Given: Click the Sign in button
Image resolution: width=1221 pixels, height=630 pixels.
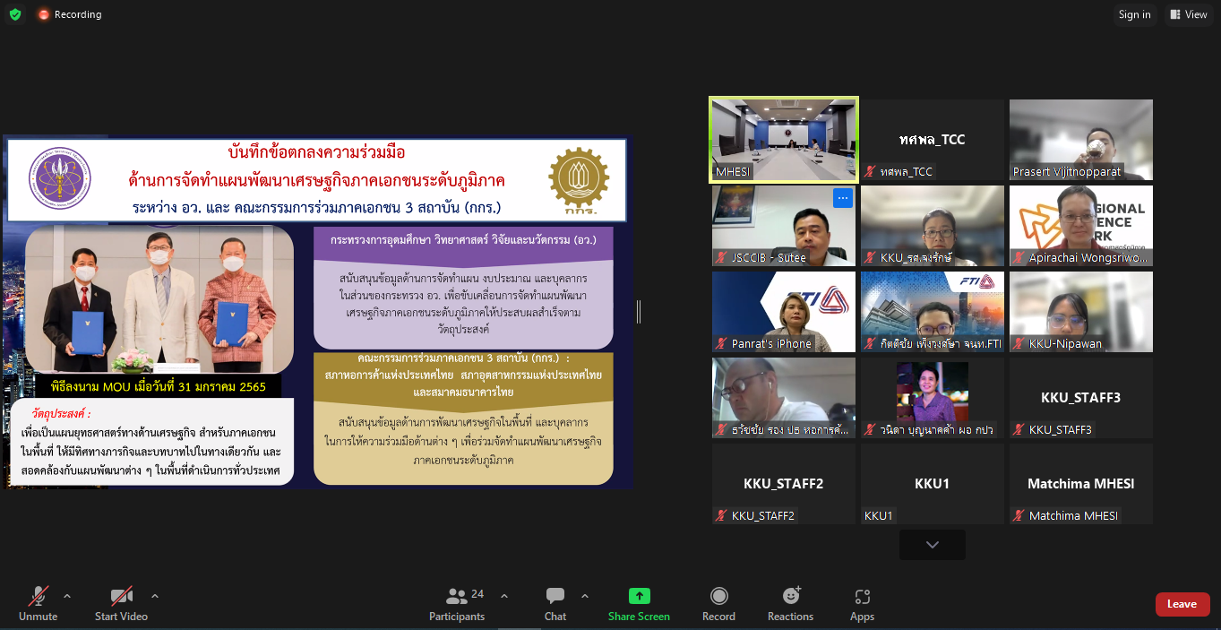Looking at the screenshot, I should 1134,14.
